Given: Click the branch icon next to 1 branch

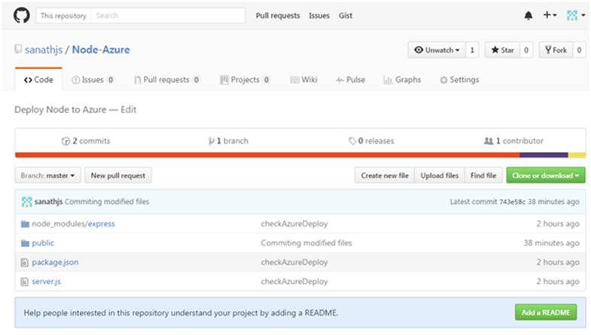Looking at the screenshot, I should click(211, 142).
